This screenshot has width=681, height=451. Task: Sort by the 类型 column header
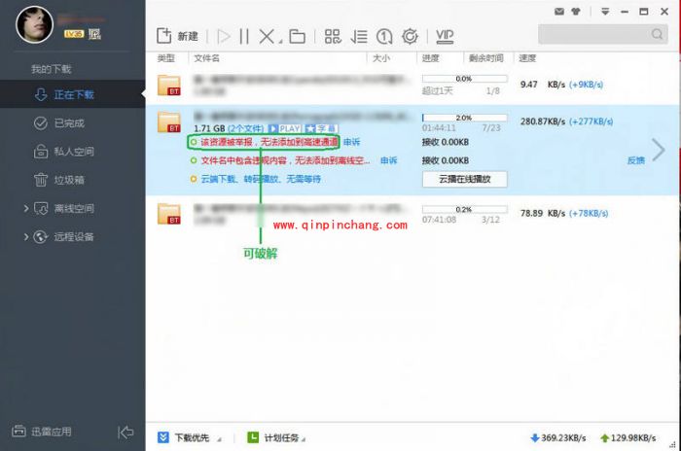point(166,58)
